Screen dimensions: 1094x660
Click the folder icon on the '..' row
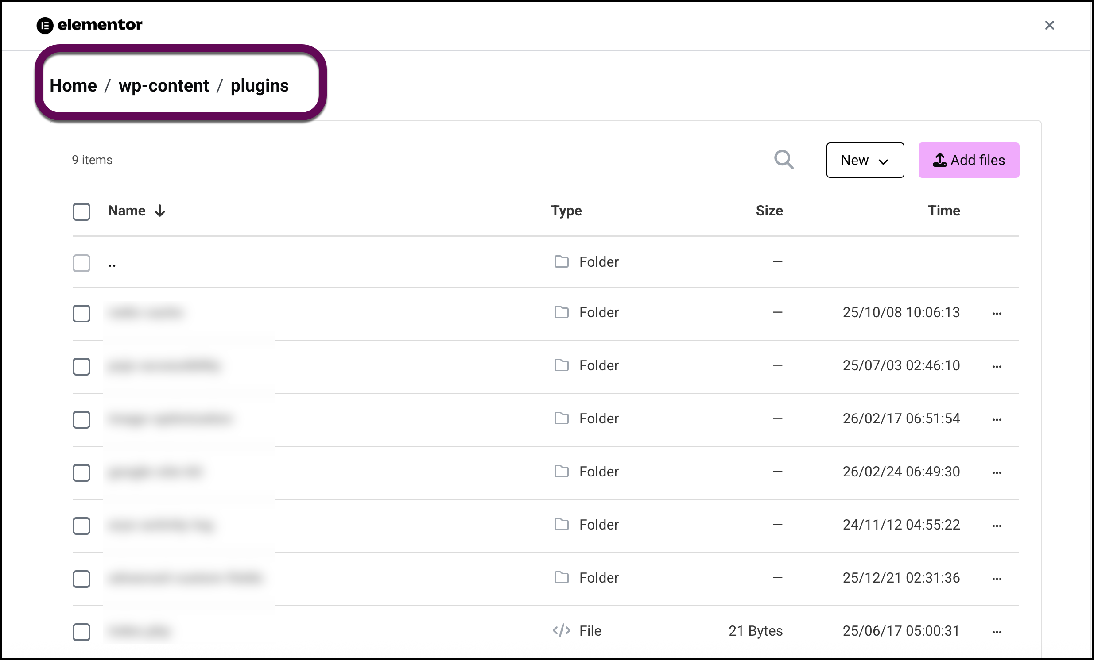pyautogui.click(x=561, y=262)
